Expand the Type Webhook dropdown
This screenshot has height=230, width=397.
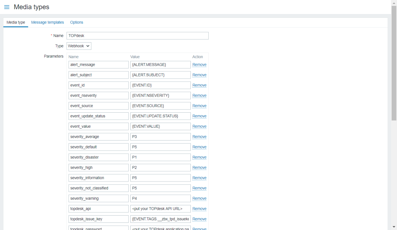tap(79, 46)
